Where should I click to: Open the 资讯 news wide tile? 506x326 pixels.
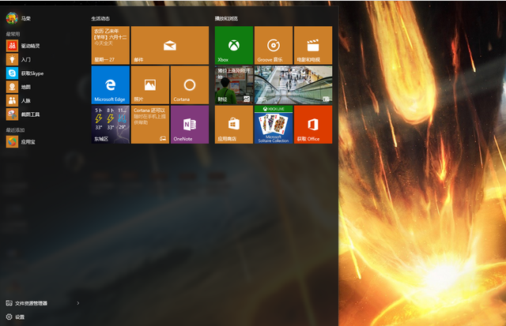pos(293,84)
